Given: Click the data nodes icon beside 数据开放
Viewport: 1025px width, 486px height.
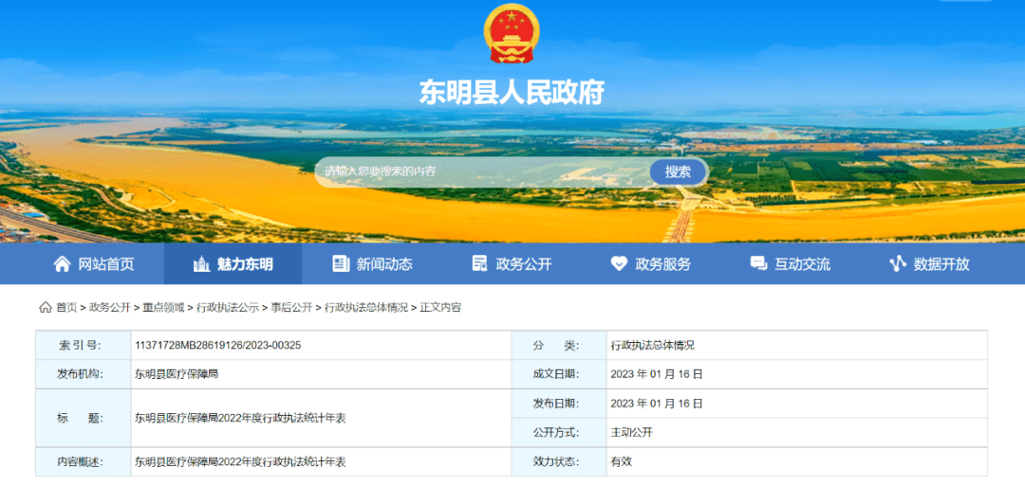Looking at the screenshot, I should pos(898,263).
